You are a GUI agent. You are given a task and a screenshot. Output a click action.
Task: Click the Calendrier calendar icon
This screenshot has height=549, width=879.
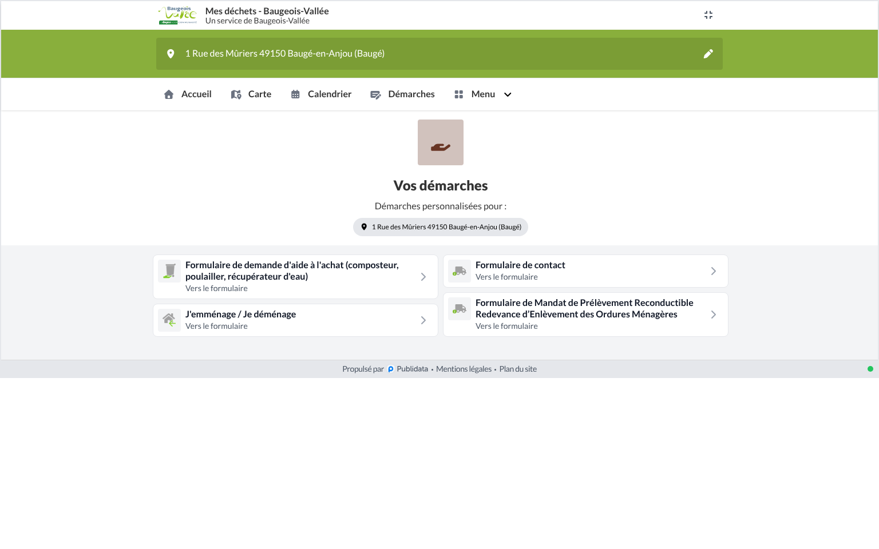tap(295, 94)
